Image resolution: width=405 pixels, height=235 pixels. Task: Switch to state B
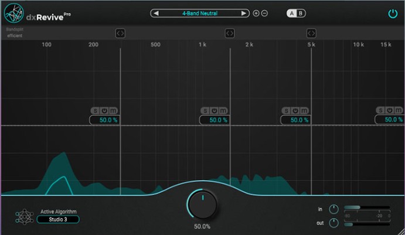pyautogui.click(x=301, y=13)
